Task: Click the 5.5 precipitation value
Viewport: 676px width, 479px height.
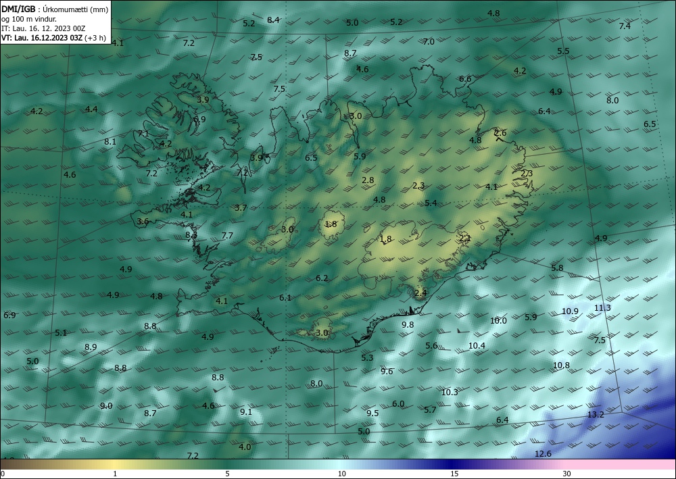Action: [x=563, y=51]
